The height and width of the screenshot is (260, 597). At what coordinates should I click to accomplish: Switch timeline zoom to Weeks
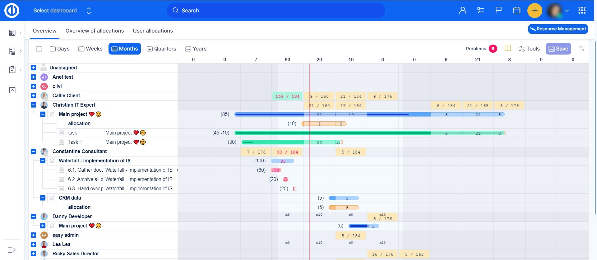coord(90,49)
